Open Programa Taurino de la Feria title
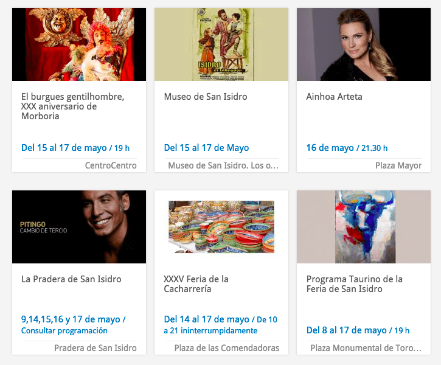Viewport: 441px width, 365px height. pyautogui.click(x=355, y=284)
